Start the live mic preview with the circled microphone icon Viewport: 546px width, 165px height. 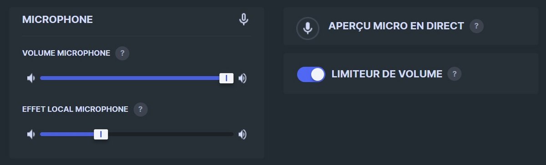308,28
